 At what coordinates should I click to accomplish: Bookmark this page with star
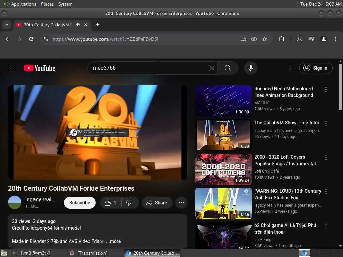[x=265, y=39]
